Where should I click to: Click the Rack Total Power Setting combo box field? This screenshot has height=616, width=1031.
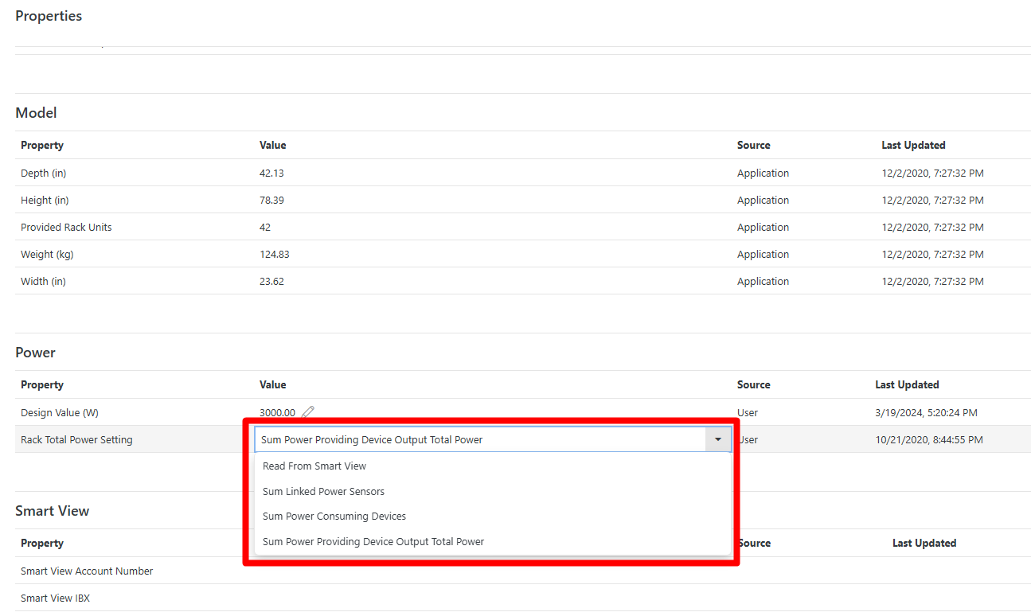tap(479, 439)
